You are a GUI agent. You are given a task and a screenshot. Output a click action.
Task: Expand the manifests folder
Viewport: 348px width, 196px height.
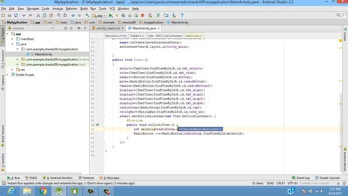13,39
